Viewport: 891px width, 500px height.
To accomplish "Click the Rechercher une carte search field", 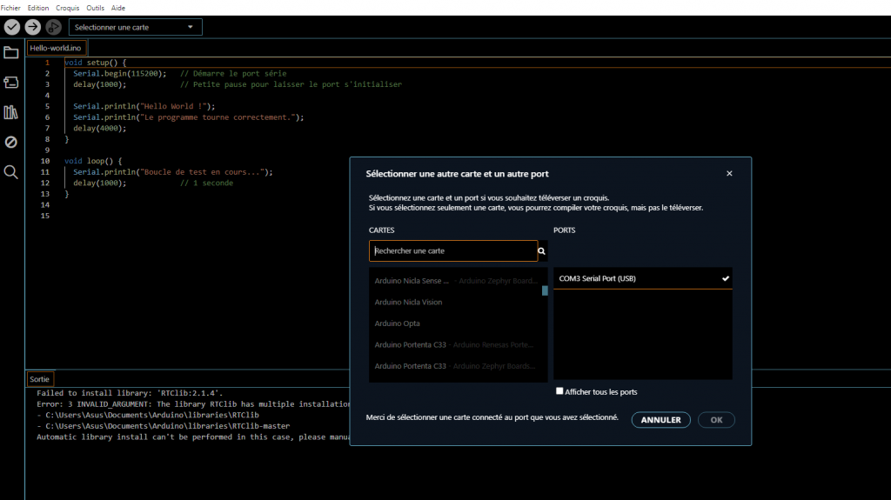I will pos(451,251).
